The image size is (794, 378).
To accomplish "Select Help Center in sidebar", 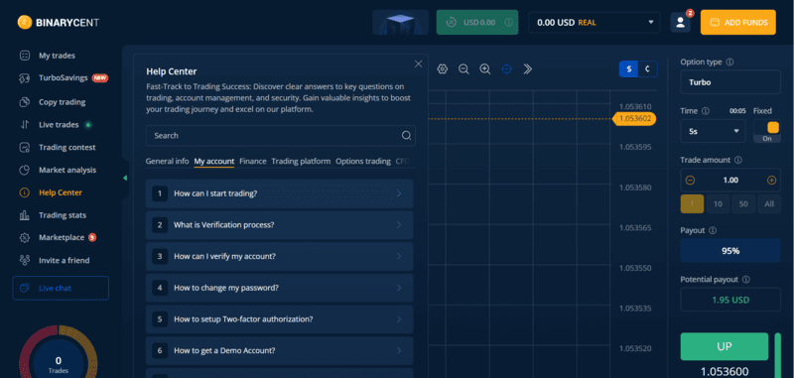I will 51,192.
